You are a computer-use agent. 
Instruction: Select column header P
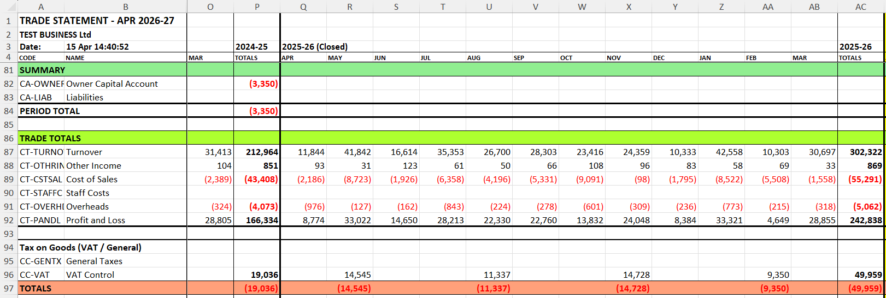click(257, 7)
